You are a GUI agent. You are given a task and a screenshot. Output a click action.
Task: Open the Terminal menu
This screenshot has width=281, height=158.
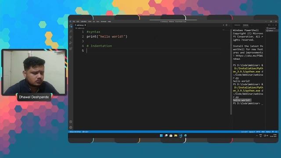pyautogui.click(x=104, y=22)
